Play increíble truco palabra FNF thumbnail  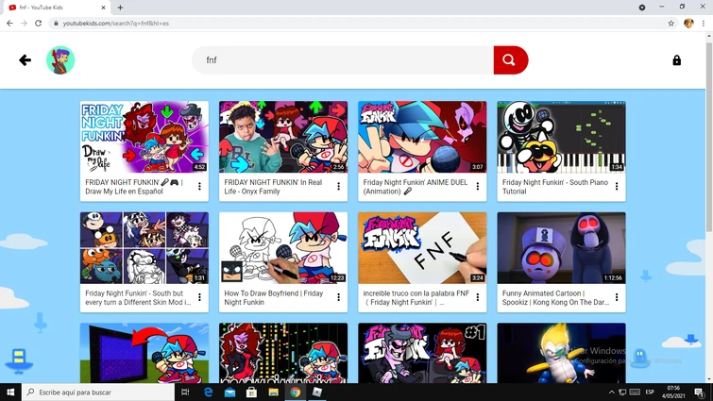(x=422, y=248)
